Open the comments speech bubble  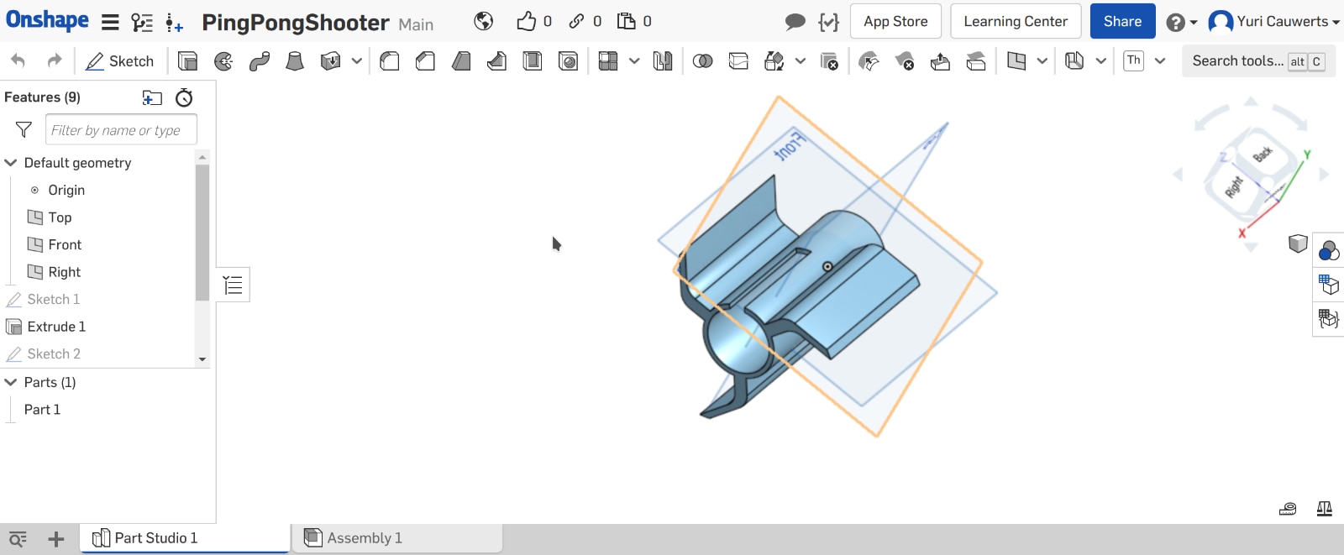pos(795,22)
